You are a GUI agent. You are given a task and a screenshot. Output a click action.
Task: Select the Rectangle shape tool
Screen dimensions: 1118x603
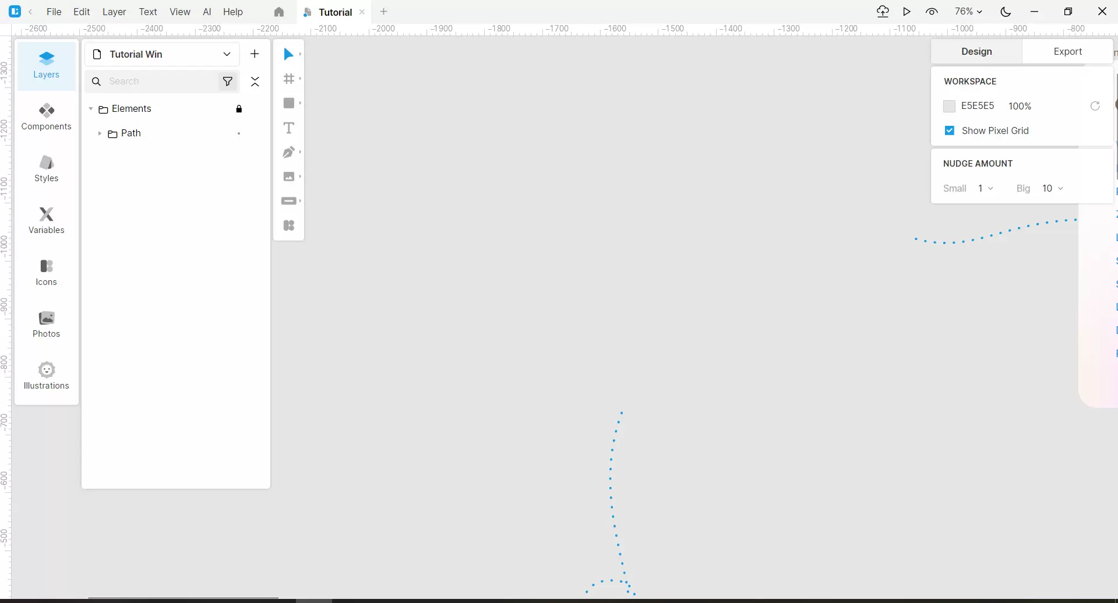[289, 103]
